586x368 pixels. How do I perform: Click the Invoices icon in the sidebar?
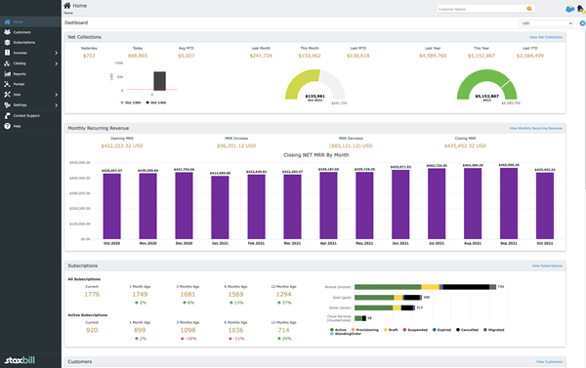point(7,53)
